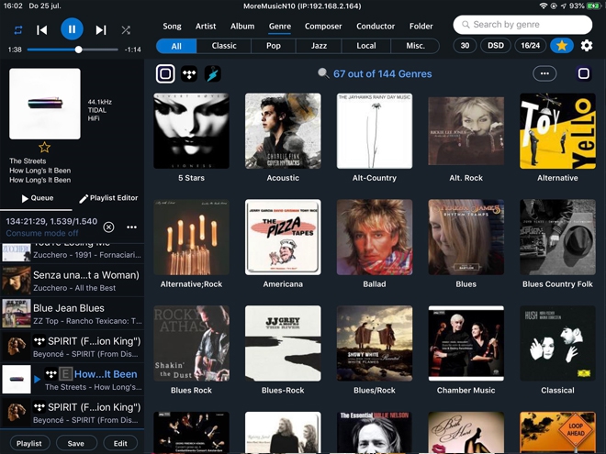Open the Composer tab

point(323,27)
